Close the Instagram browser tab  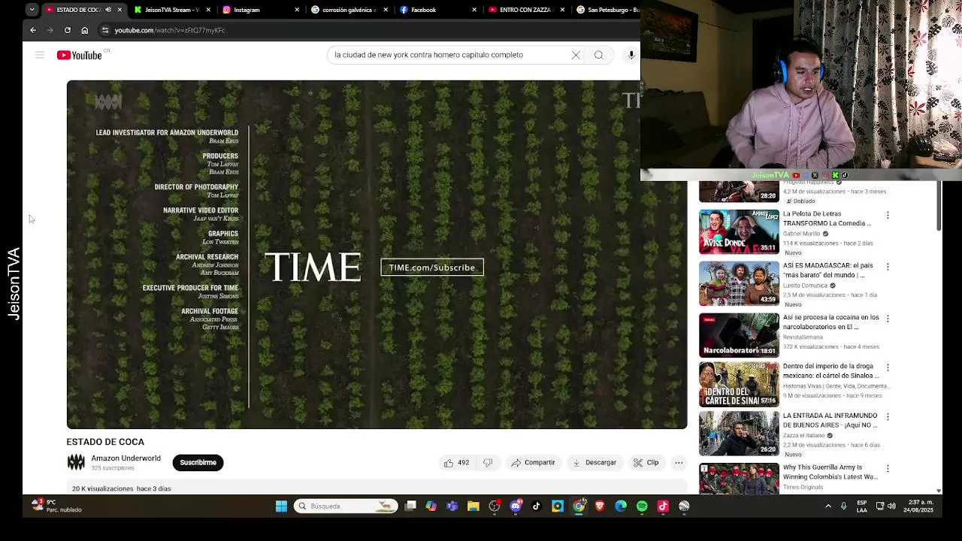click(297, 10)
